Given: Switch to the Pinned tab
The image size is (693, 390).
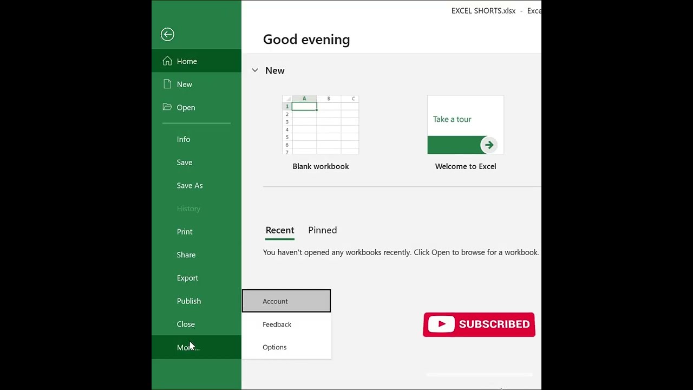Looking at the screenshot, I should 323,230.
